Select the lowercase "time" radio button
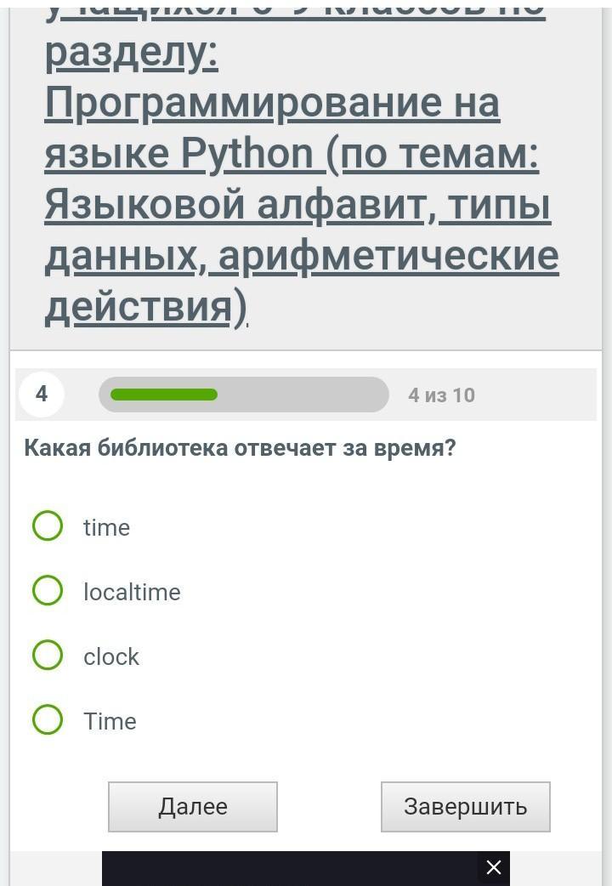The height and width of the screenshot is (886, 612). point(48,526)
